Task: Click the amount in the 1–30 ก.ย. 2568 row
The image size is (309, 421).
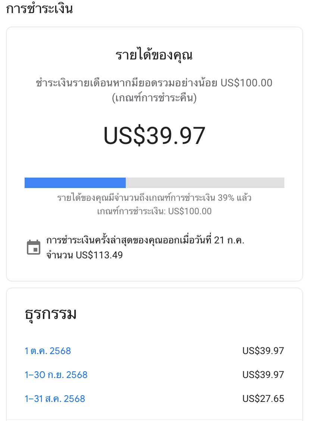Action: tap(263, 375)
